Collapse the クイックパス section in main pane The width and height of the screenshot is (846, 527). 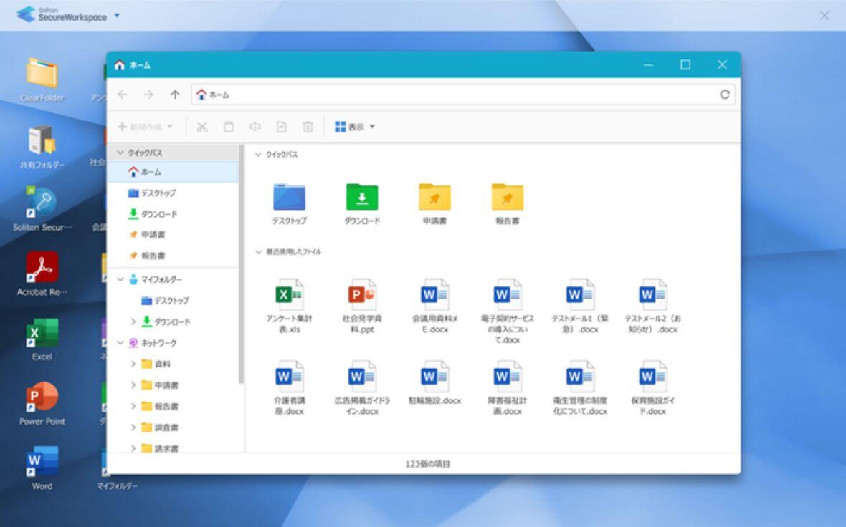(258, 155)
